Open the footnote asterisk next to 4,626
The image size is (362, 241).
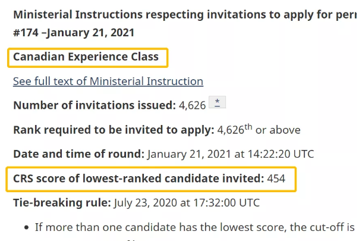point(218,103)
